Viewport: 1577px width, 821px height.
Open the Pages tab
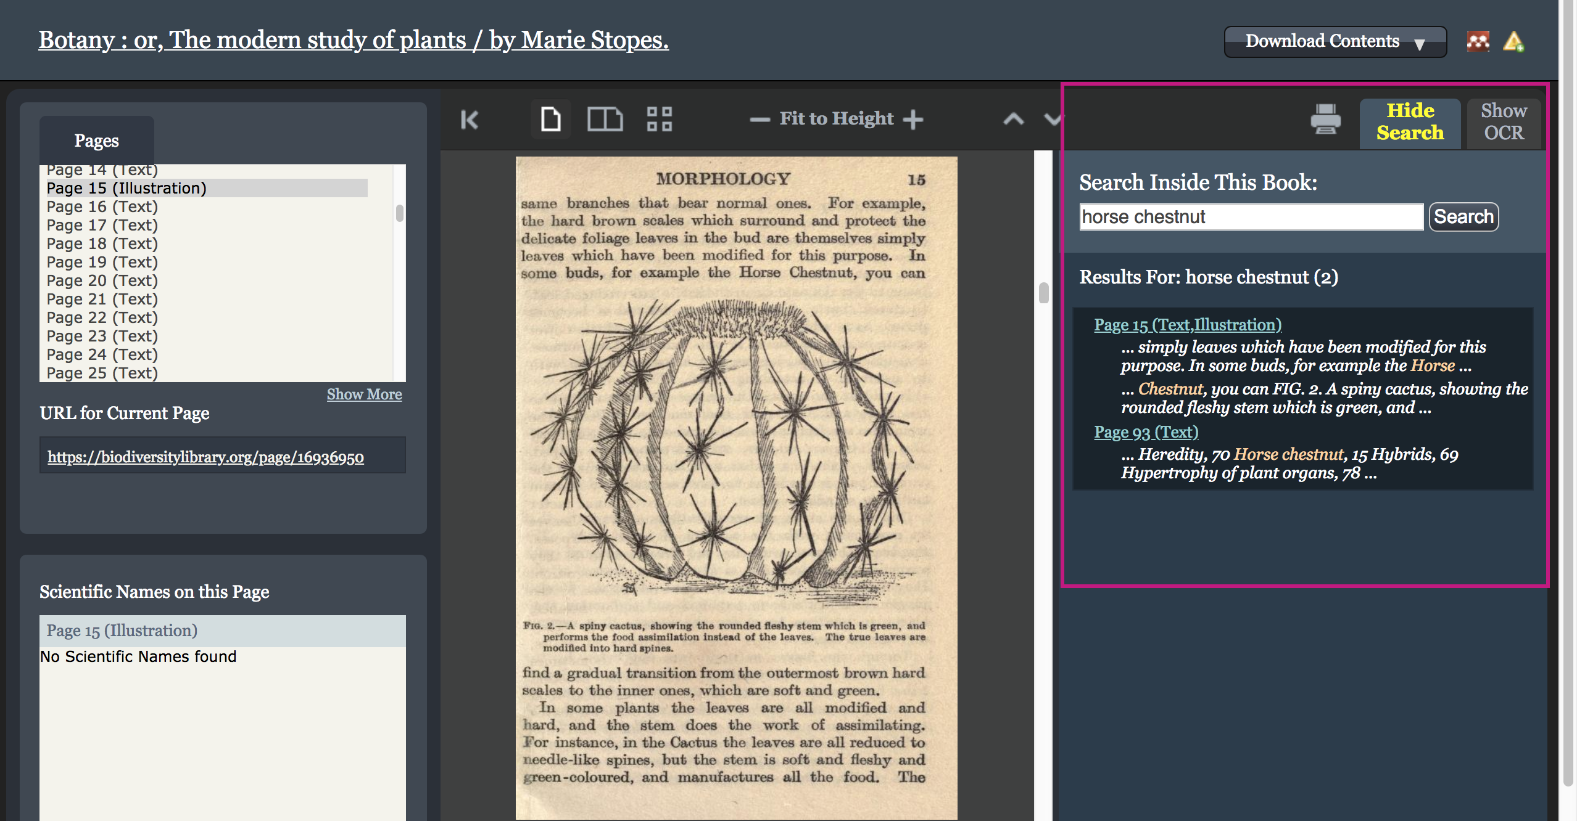coord(97,141)
